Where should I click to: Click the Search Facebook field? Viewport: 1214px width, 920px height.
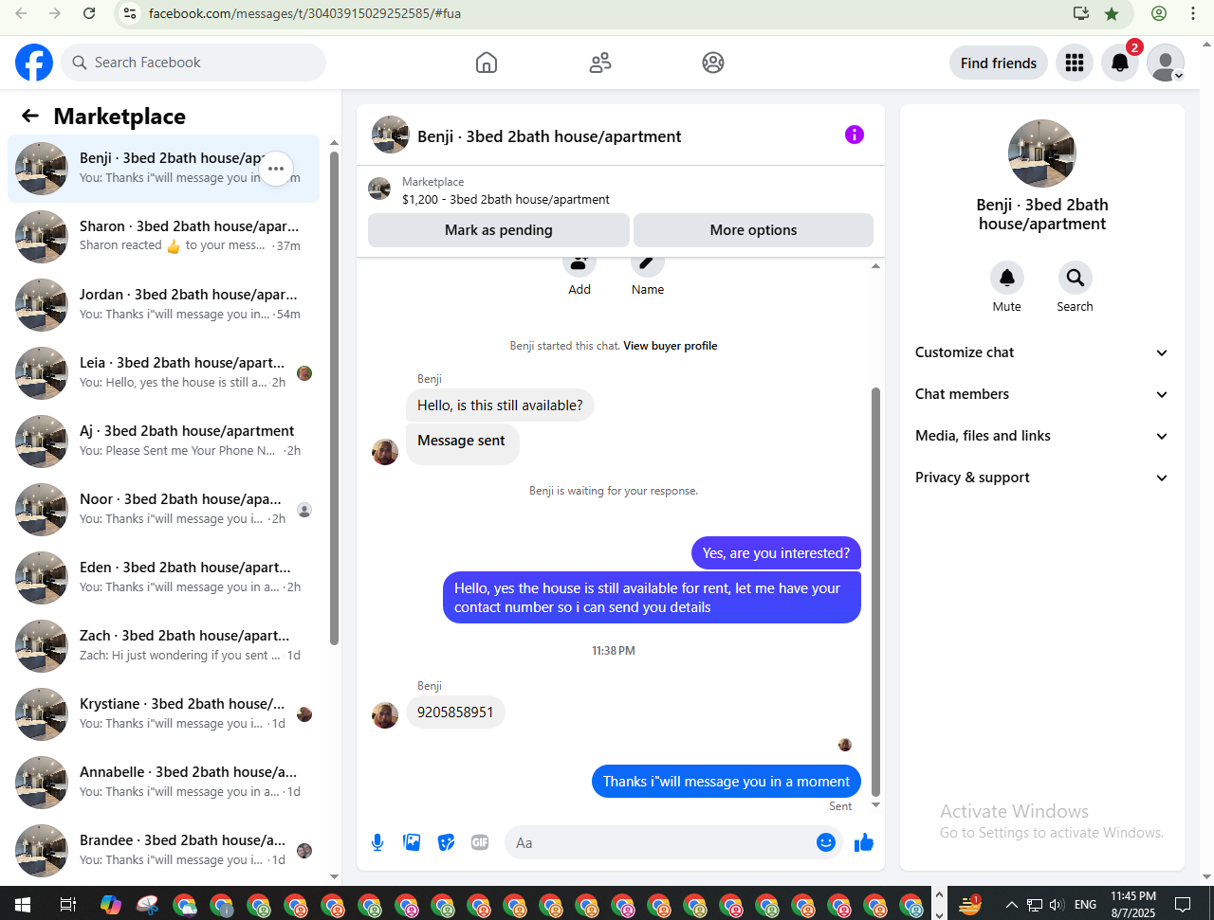194,63
